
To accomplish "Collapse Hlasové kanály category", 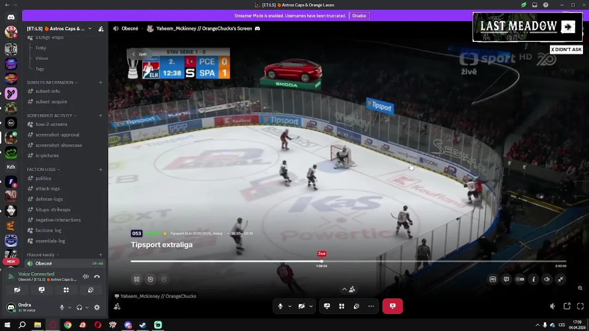I will tap(43, 255).
